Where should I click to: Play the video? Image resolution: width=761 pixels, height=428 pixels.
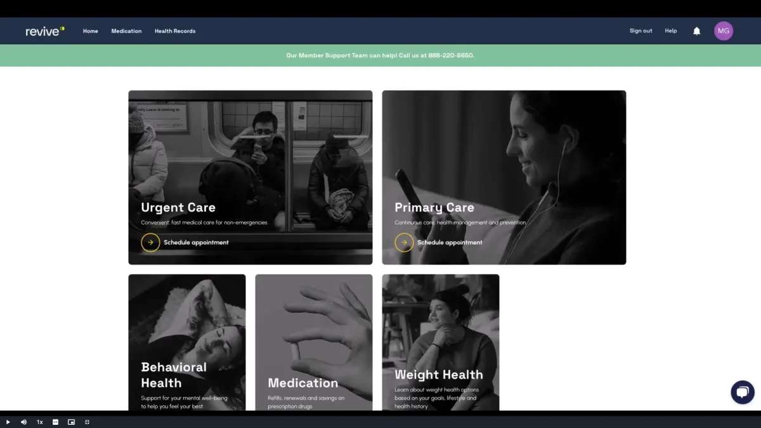click(x=8, y=422)
